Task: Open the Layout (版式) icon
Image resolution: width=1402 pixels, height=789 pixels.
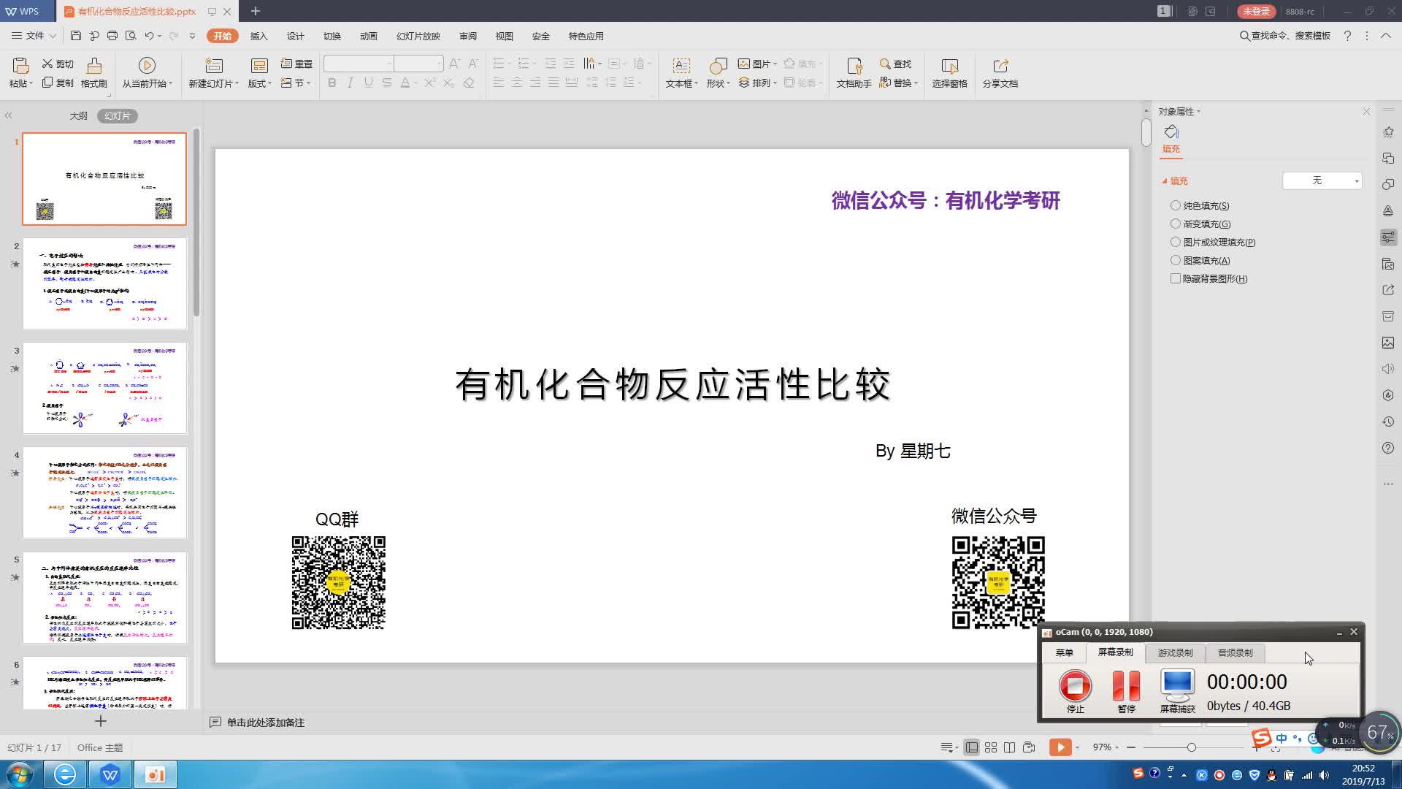Action: (x=259, y=66)
